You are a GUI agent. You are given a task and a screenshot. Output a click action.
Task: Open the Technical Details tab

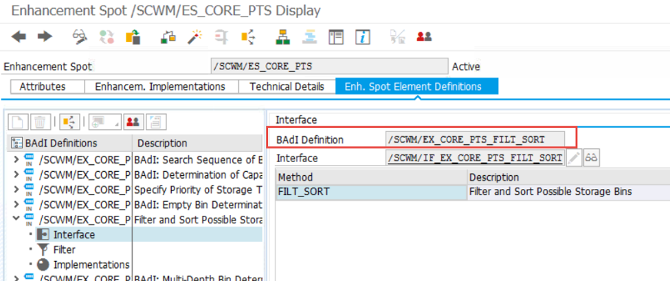tap(287, 87)
